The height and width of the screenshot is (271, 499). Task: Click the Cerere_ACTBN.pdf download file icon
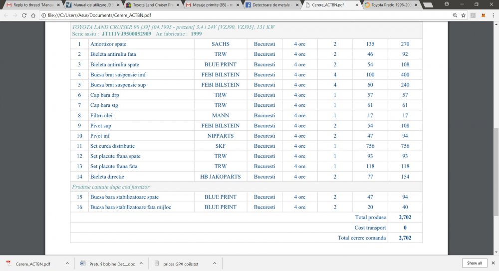[8, 264]
